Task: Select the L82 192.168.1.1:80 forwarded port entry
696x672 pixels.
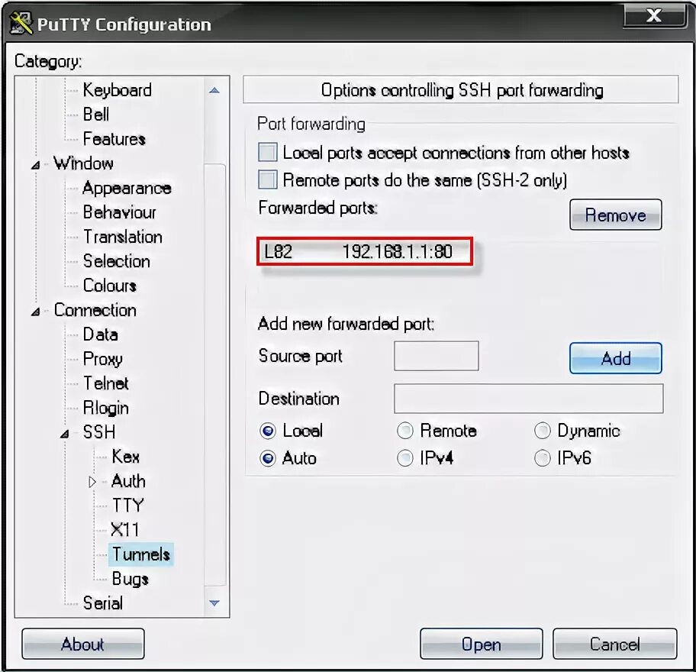Action: [365, 251]
